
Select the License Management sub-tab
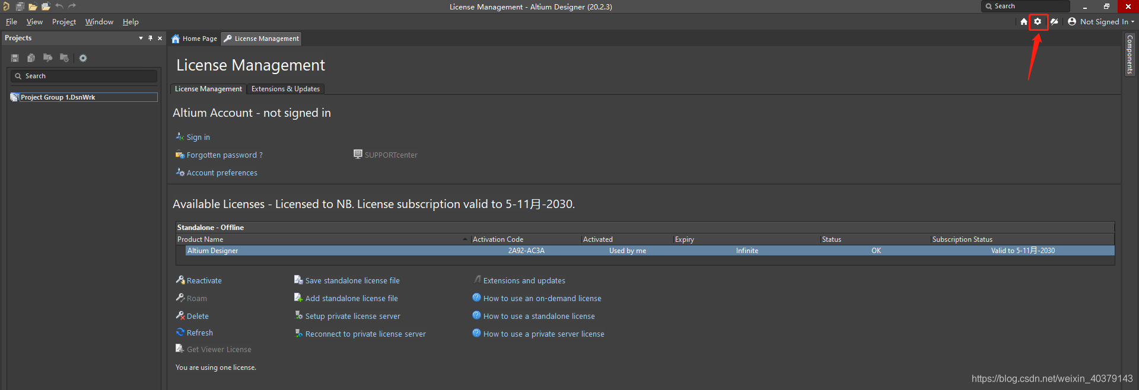click(208, 89)
